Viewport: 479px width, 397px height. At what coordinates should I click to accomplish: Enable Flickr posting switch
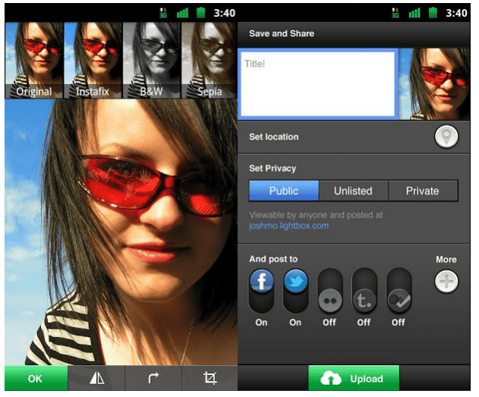coord(330,291)
